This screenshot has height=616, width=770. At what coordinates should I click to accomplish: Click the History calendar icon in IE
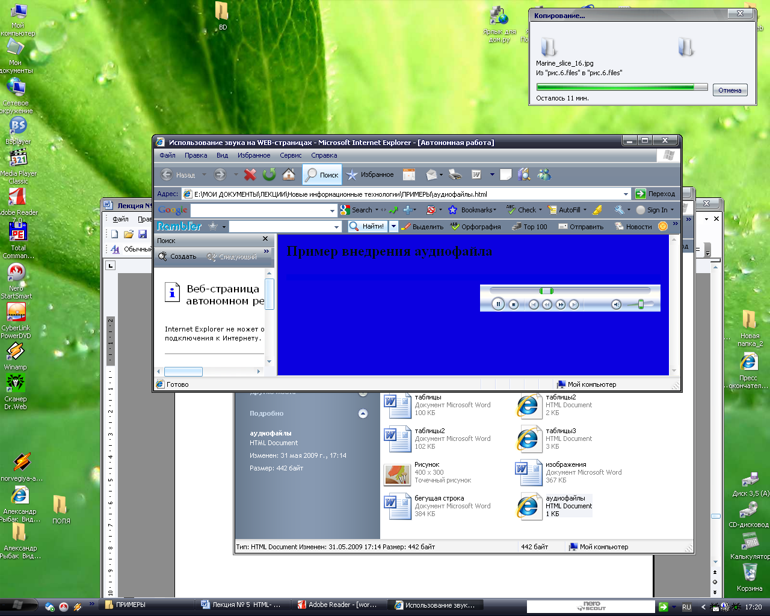coord(409,174)
